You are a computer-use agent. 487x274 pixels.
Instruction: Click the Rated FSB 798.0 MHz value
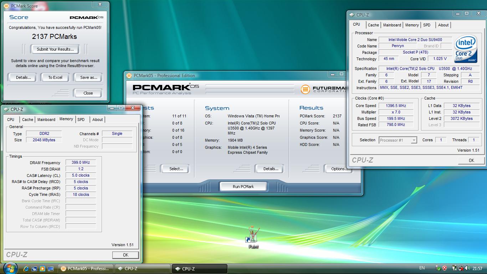click(396, 125)
